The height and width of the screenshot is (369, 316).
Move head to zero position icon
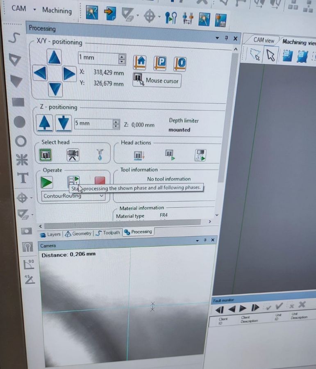point(180,64)
